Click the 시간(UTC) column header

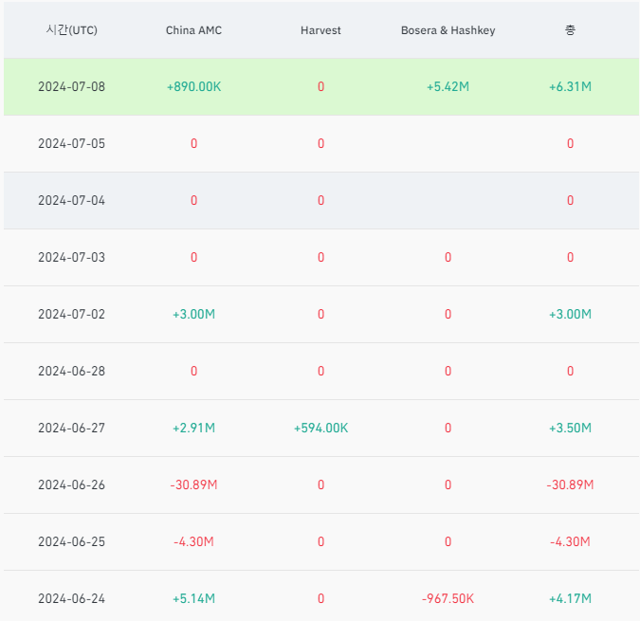pyautogui.click(x=71, y=30)
